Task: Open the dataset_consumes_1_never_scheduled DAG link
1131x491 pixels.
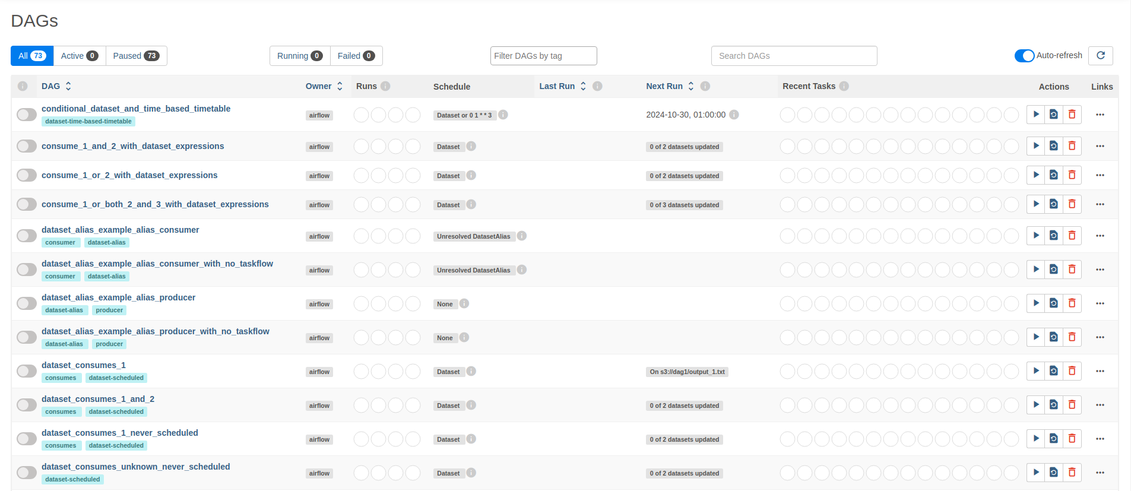Action: pos(120,433)
